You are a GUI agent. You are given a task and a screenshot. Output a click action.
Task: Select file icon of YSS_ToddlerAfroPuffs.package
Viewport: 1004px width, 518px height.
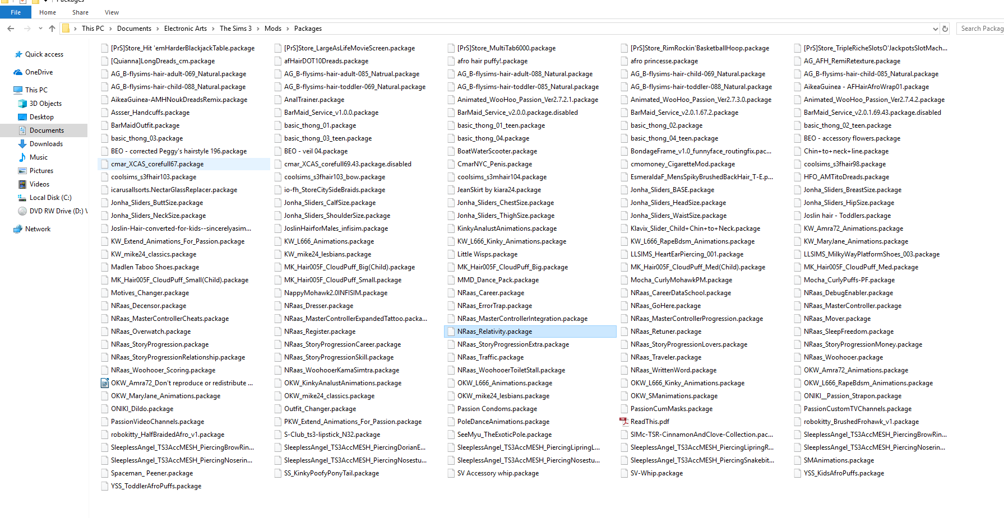pyautogui.click(x=104, y=486)
